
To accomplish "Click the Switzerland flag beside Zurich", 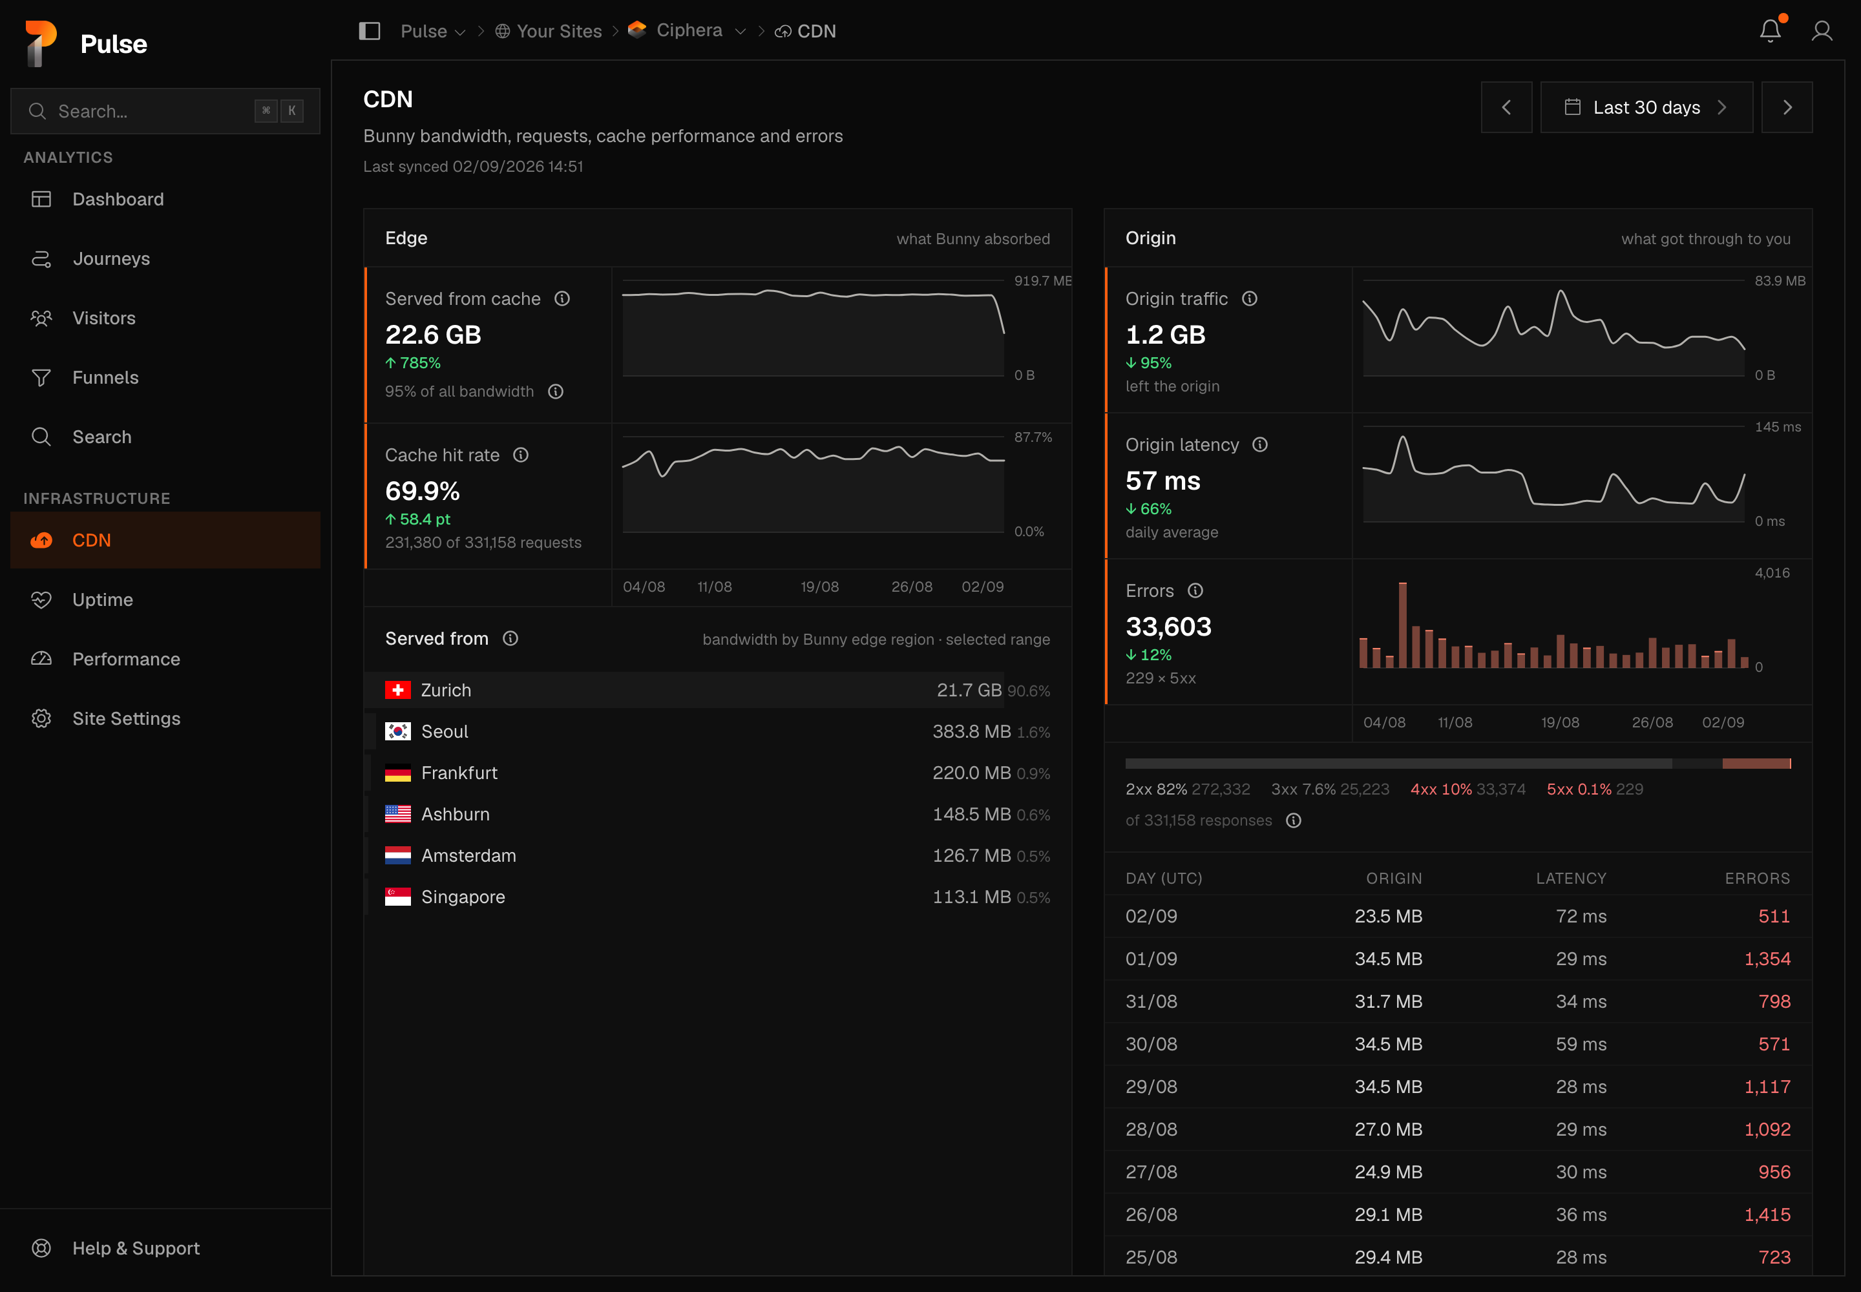I will 397,691.
